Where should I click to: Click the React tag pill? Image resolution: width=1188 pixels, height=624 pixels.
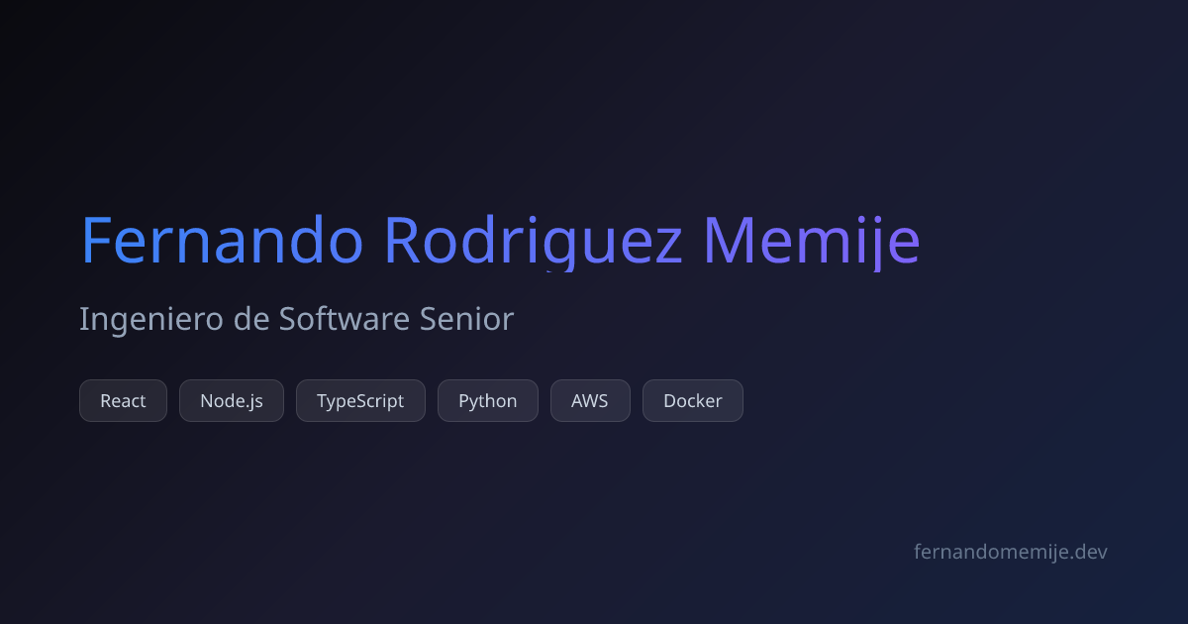click(123, 401)
